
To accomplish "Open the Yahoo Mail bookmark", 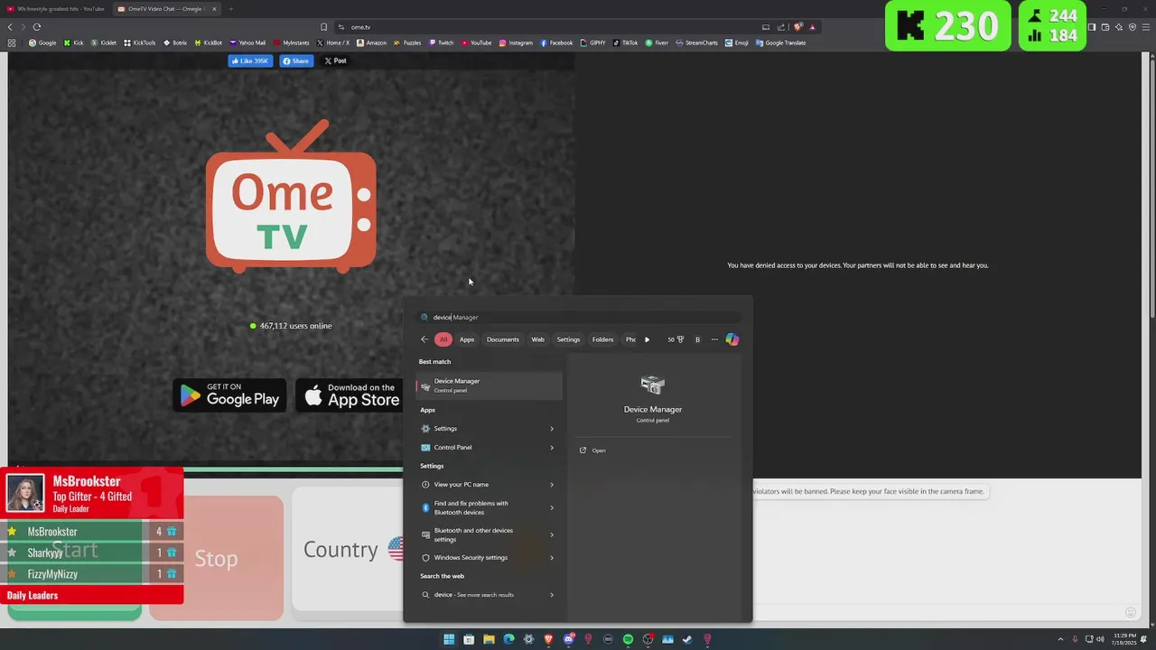I will click(x=247, y=42).
